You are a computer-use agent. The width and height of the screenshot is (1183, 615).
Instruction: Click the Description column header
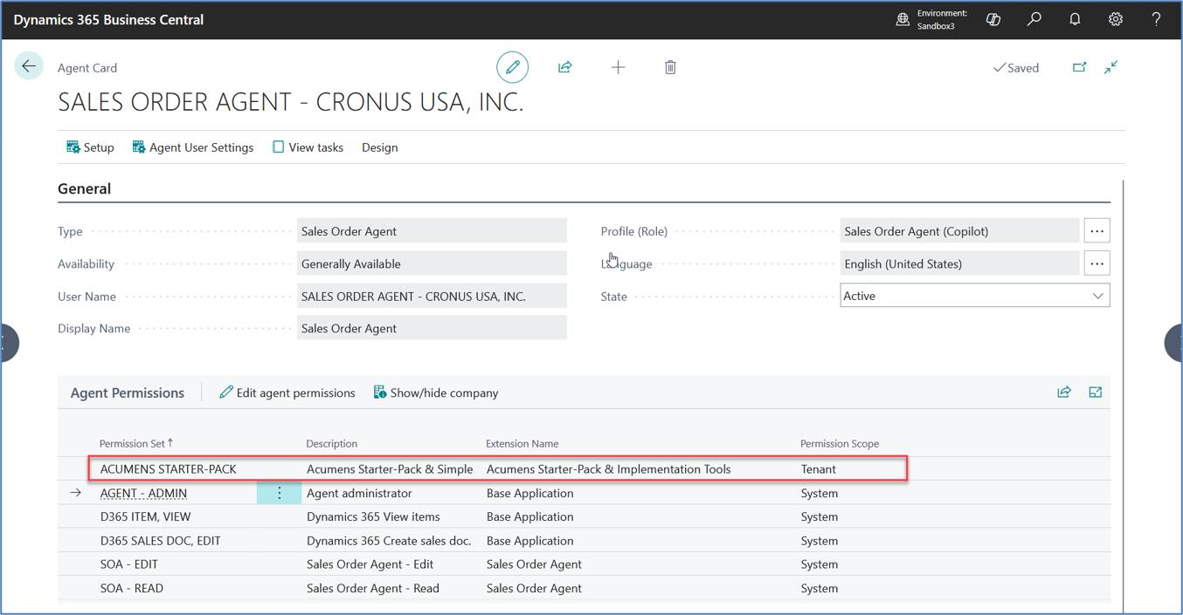coord(332,443)
